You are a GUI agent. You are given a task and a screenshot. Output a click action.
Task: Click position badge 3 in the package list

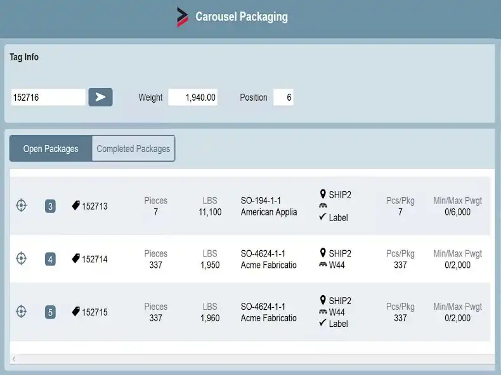tap(50, 206)
